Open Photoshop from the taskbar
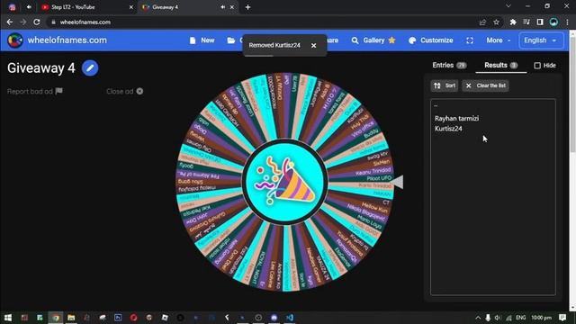The height and width of the screenshot is (324, 576). (x=118, y=318)
